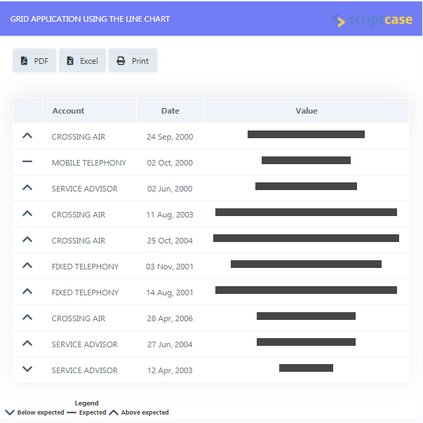Image resolution: width=423 pixels, height=423 pixels.
Task: Click the up arrow icon for 02 Jun, 2000
Action: pos(27,187)
